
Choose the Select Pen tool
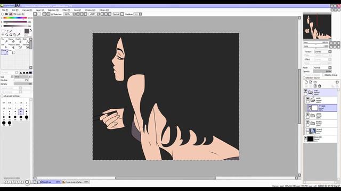19,46
